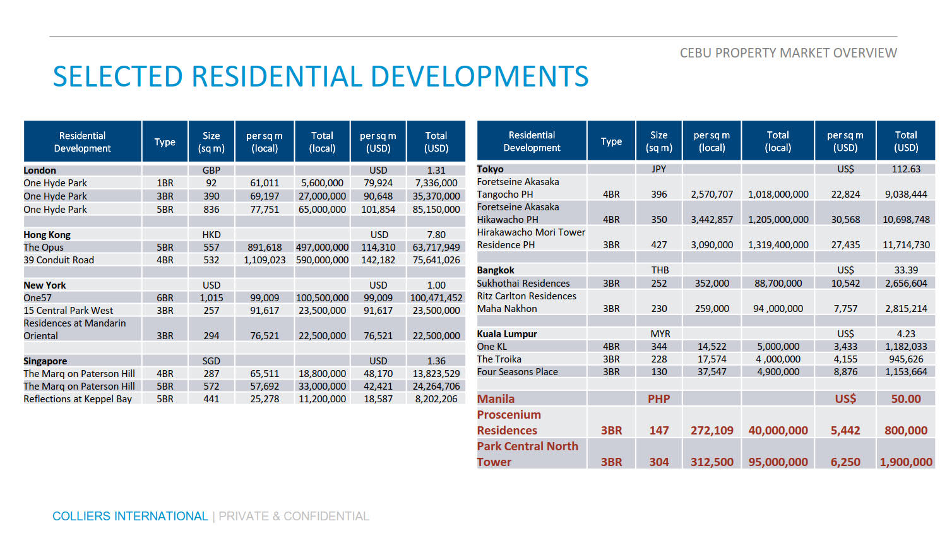Select the 'Sukhothai Residences' row name
947x533 pixels.
523,284
